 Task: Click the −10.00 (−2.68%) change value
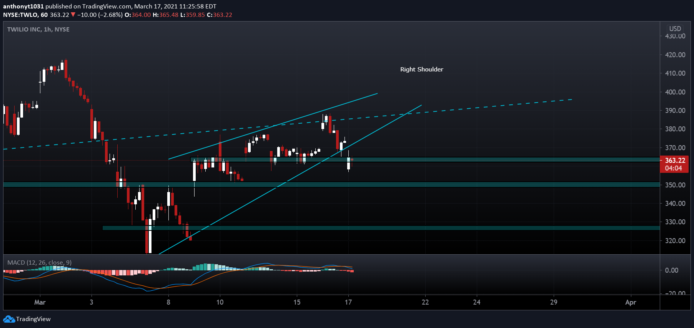[100, 15]
